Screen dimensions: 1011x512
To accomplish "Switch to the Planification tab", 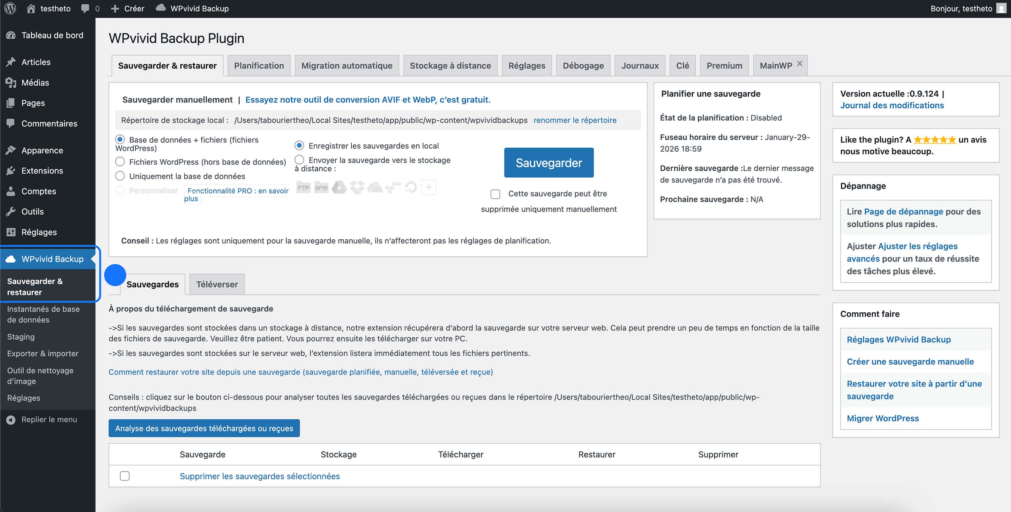I will coord(259,65).
